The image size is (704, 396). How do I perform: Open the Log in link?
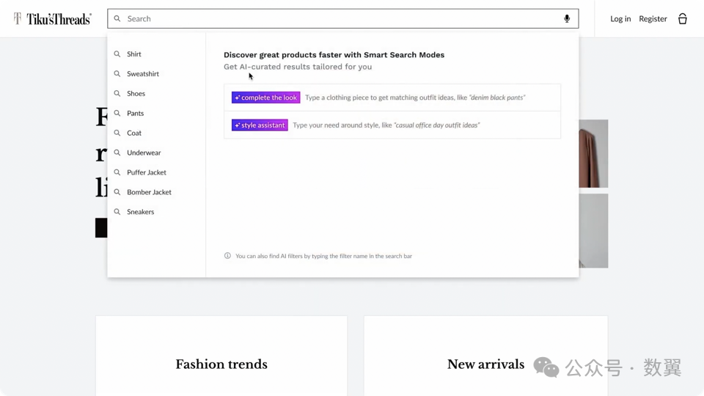click(x=620, y=19)
